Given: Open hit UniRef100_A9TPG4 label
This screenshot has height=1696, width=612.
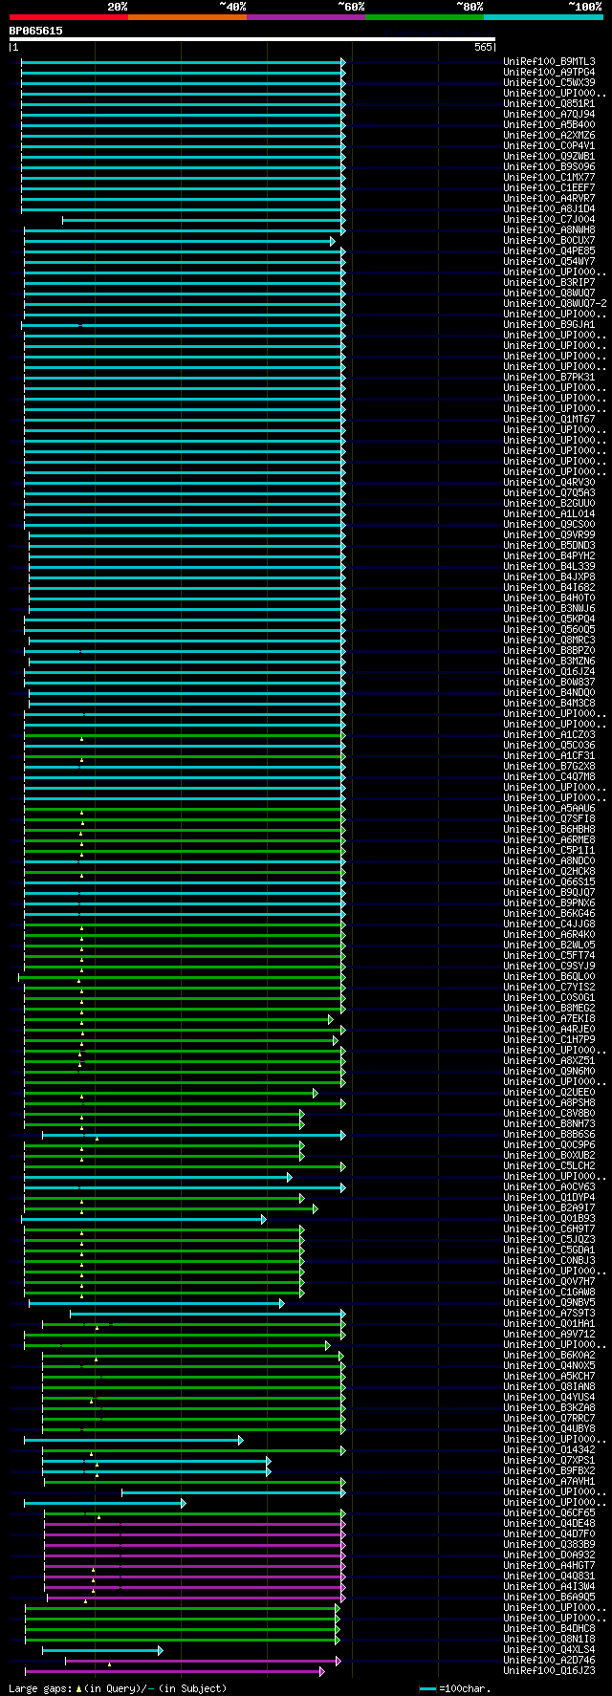Looking at the screenshot, I should (x=549, y=73).
